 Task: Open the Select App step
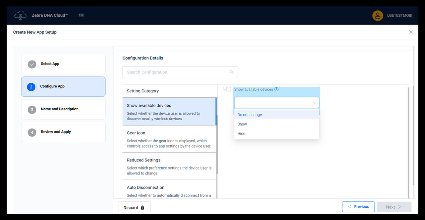click(63, 64)
